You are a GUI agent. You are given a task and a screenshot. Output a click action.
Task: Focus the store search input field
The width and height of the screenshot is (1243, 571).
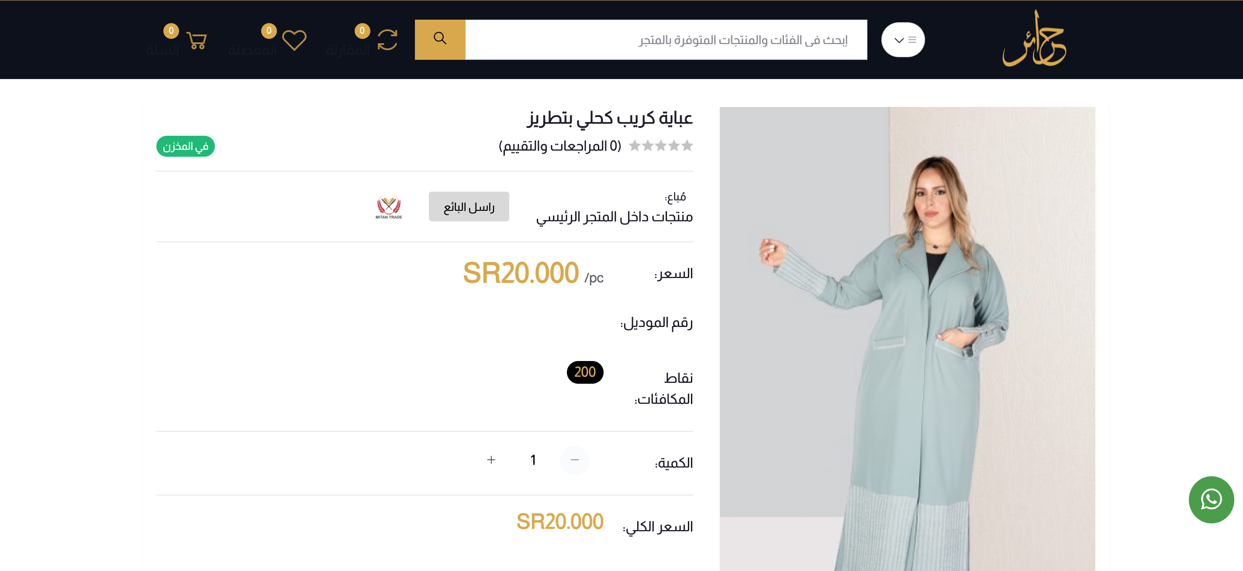(666, 40)
